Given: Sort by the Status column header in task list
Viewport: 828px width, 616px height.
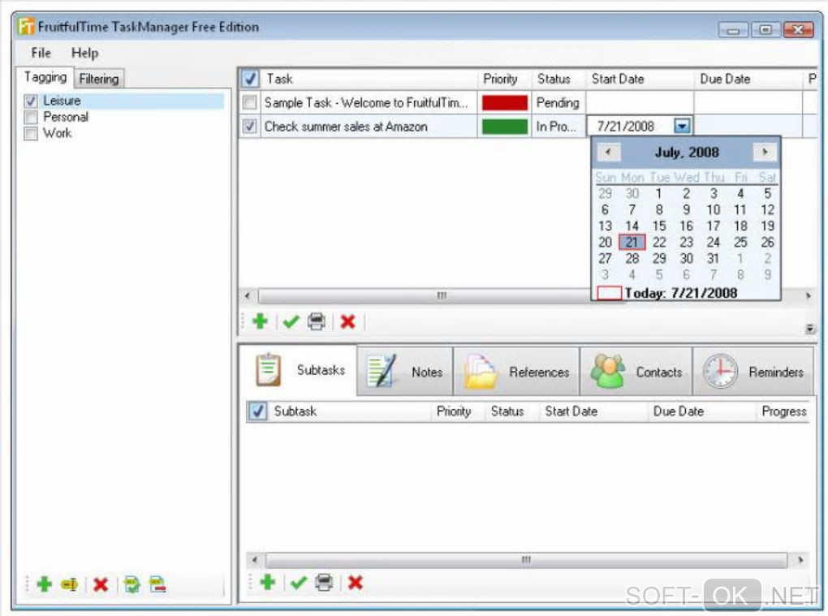Looking at the screenshot, I should [x=558, y=80].
